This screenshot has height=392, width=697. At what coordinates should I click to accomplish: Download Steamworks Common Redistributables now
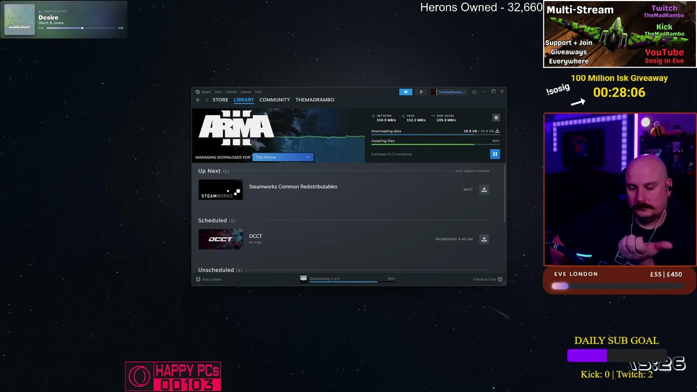pos(484,189)
